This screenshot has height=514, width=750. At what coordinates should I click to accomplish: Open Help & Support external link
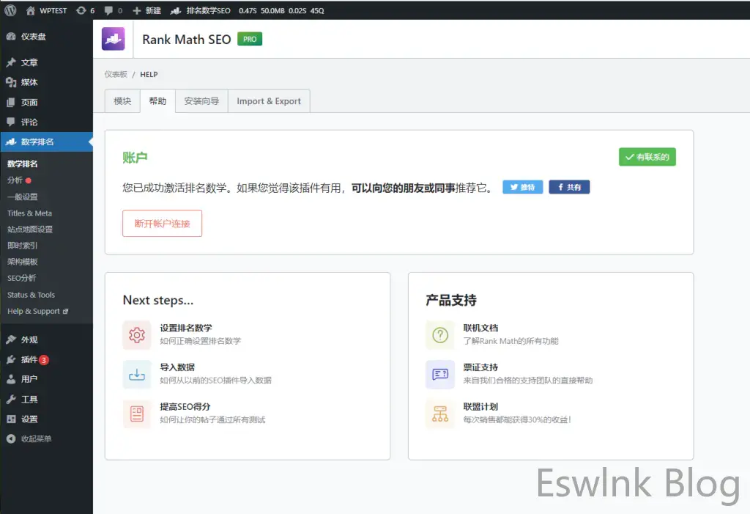pyautogui.click(x=37, y=311)
